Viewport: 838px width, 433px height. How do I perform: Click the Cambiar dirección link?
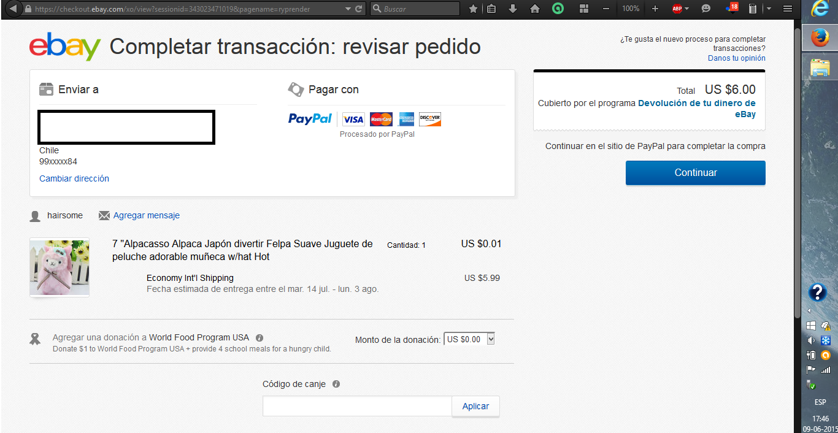pyautogui.click(x=74, y=178)
